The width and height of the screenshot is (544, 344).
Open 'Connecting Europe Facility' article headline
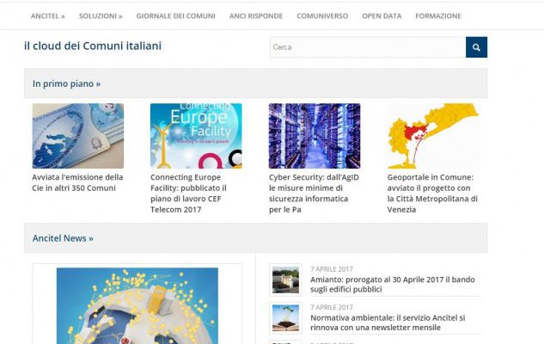[188, 193]
